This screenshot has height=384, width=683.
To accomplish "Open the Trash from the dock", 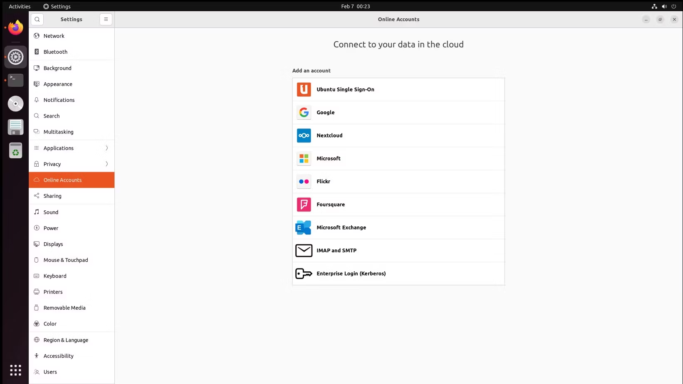I will pos(16,150).
